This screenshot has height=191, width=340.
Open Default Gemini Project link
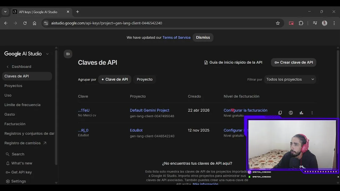pos(150,110)
